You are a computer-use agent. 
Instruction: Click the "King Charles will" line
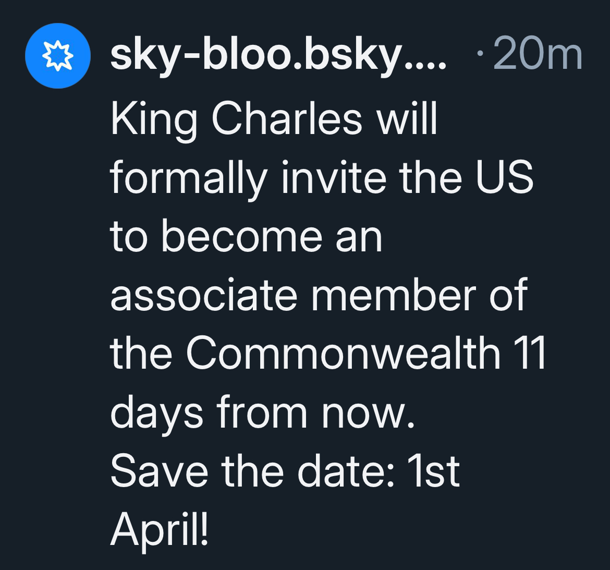[274, 119]
